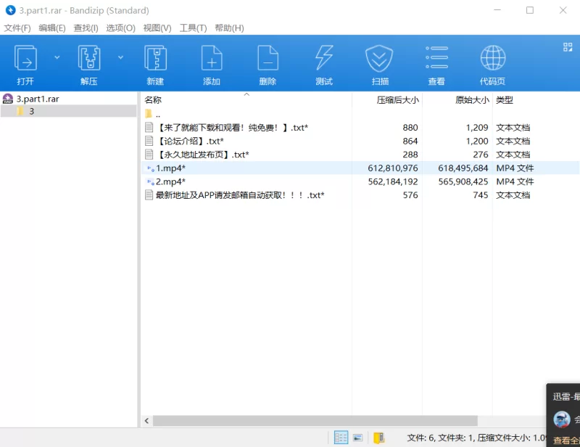Viewport: 580px width, 447px height.
Task: Switch to details list view icon in status bar
Action: point(341,438)
